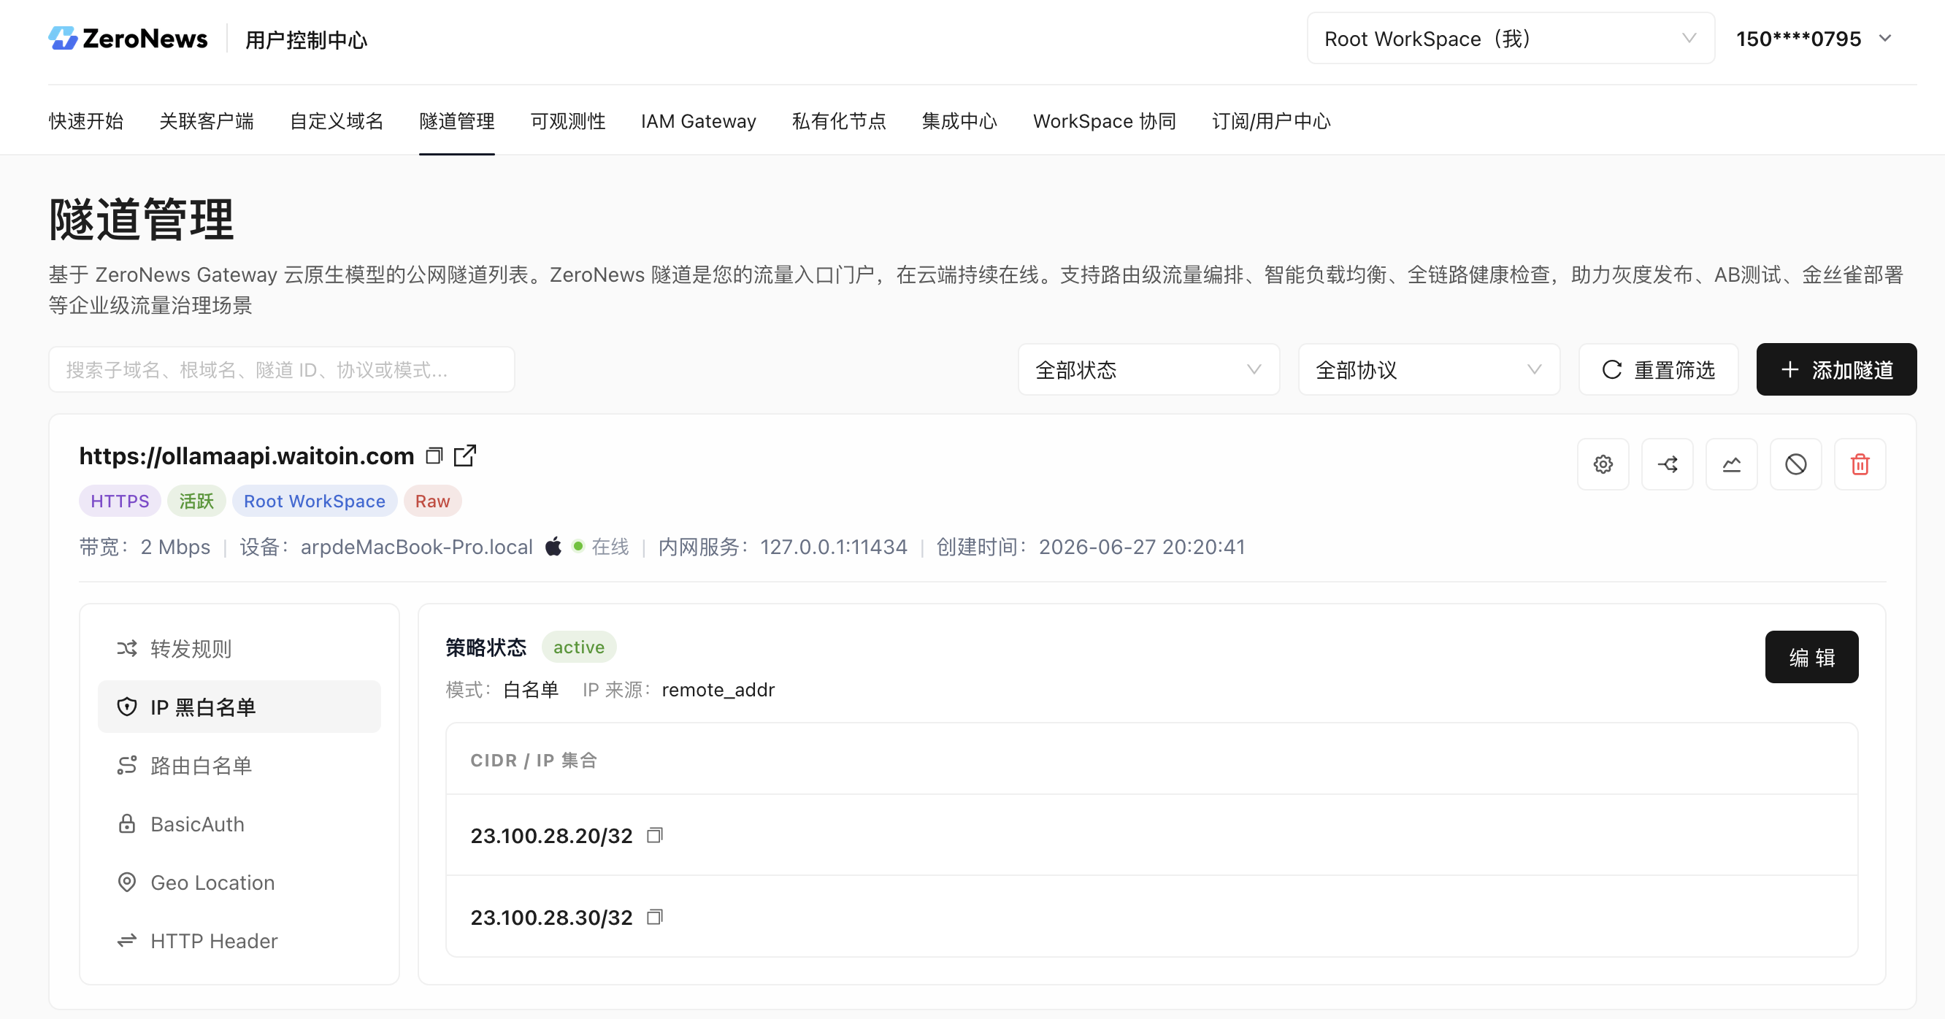Click the HTTPS protocol tag
Viewport: 1945px width, 1019px height.
[120, 501]
